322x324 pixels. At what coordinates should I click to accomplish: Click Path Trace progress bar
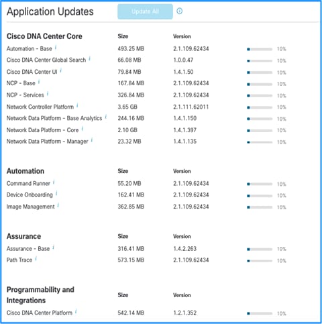[x=260, y=261]
